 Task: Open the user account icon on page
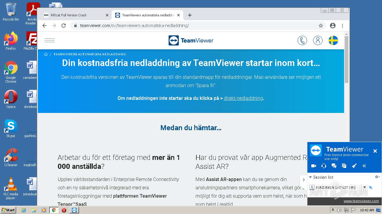(318, 40)
